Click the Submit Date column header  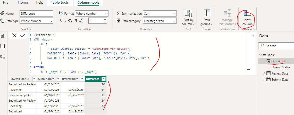tap(49, 79)
